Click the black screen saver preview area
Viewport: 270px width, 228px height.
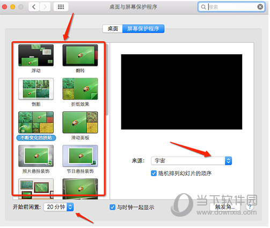coord(181,92)
